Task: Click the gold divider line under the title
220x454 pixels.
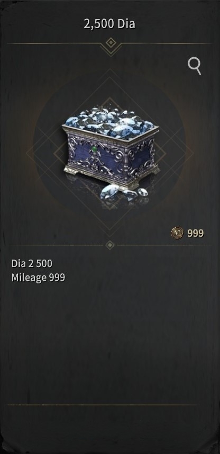Action: pyautogui.click(x=110, y=43)
